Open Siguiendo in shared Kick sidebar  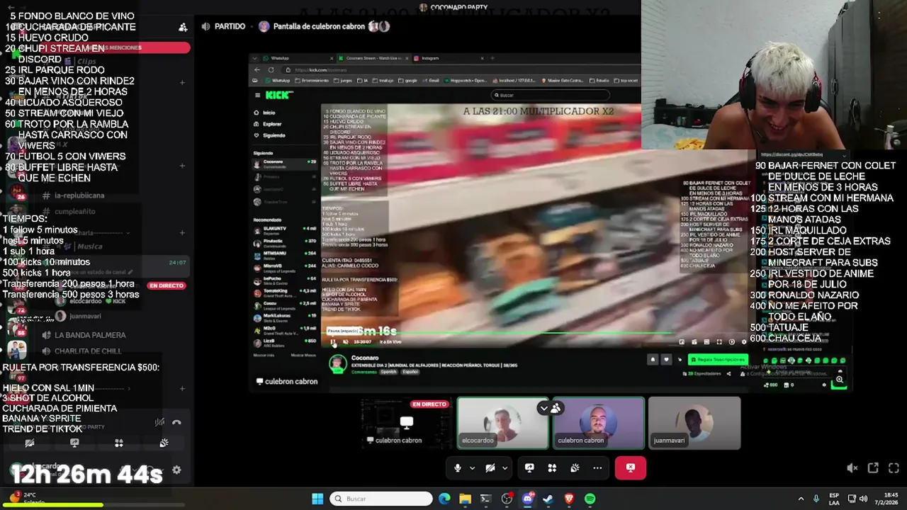tap(274, 135)
